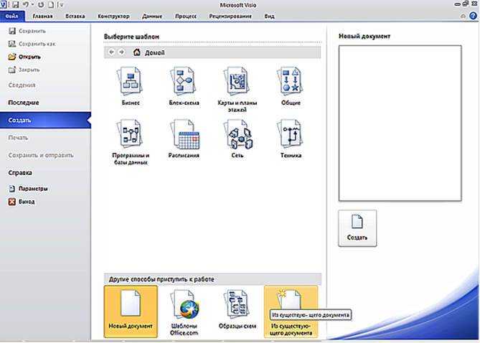The image size is (480, 343).
Task: Choose Закрыть in the backstage sidebar
Action: tap(24, 70)
